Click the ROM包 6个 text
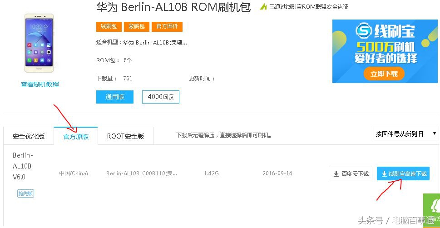The width and height of the screenshot is (440, 228). (x=114, y=60)
